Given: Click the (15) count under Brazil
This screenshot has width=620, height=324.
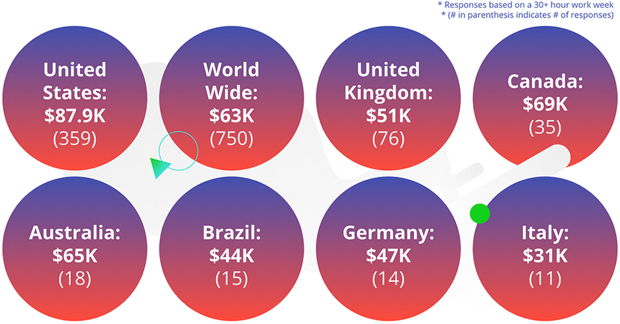Looking at the screenshot, I should pyautogui.click(x=232, y=279).
